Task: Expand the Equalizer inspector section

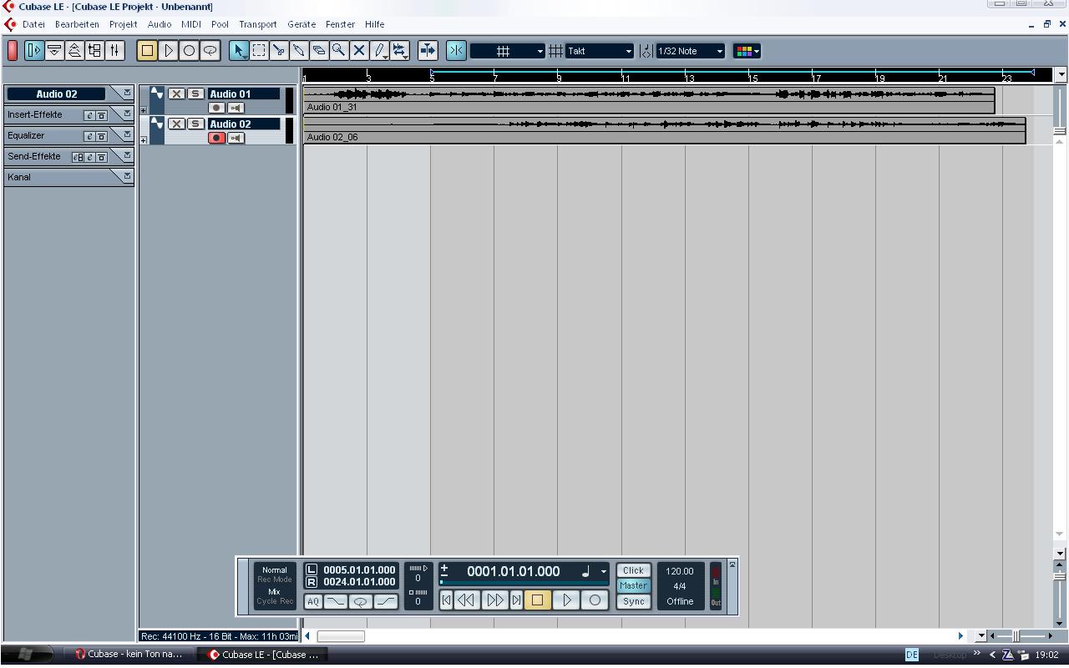Action: tap(127, 134)
